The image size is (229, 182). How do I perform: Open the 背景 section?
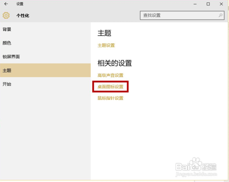point(45,29)
